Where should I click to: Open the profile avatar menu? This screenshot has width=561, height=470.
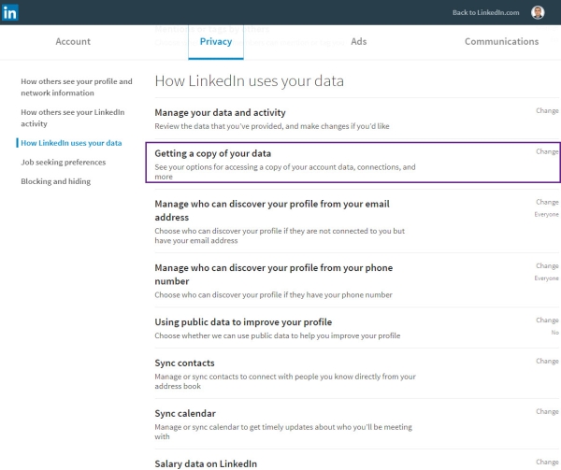coord(538,12)
